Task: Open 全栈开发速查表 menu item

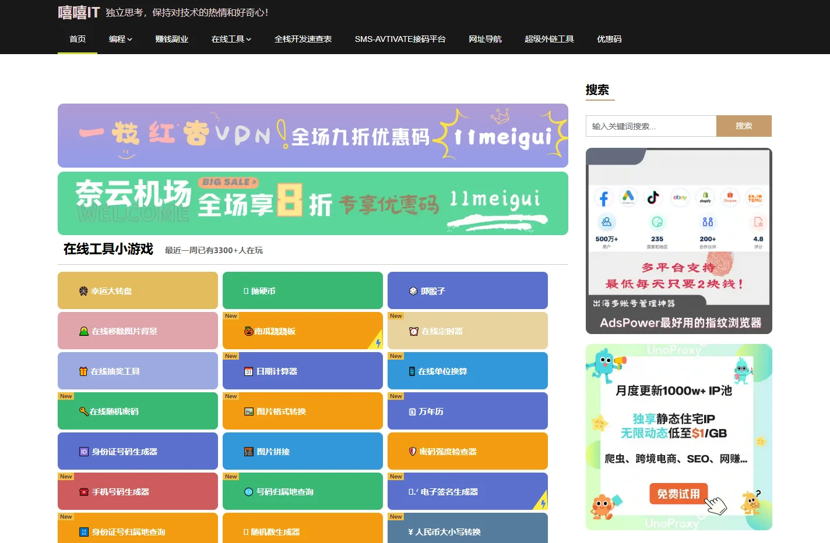Action: [303, 39]
